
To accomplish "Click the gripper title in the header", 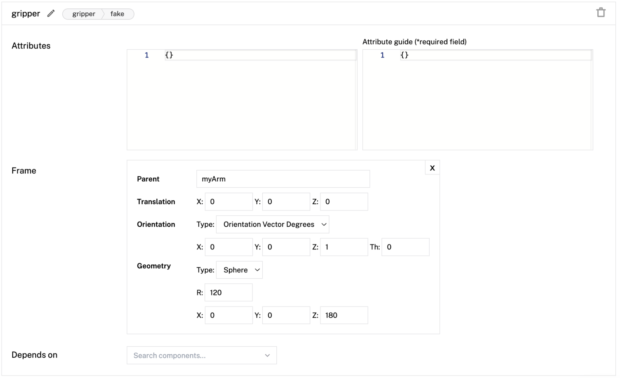I will pyautogui.click(x=26, y=13).
